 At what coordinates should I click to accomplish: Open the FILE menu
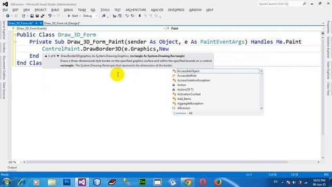(5, 10)
